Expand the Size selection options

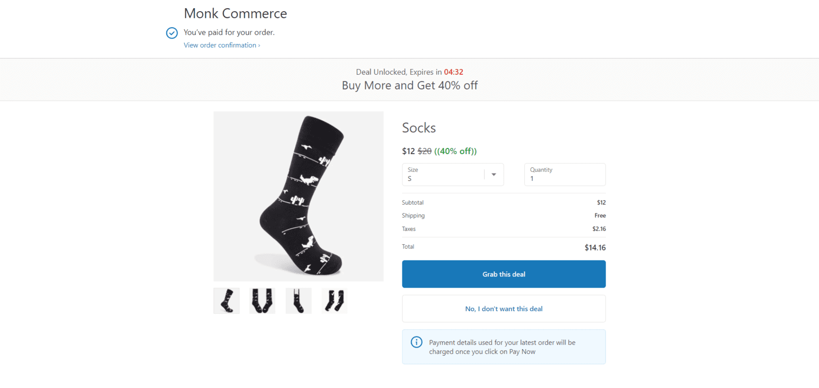452,175
